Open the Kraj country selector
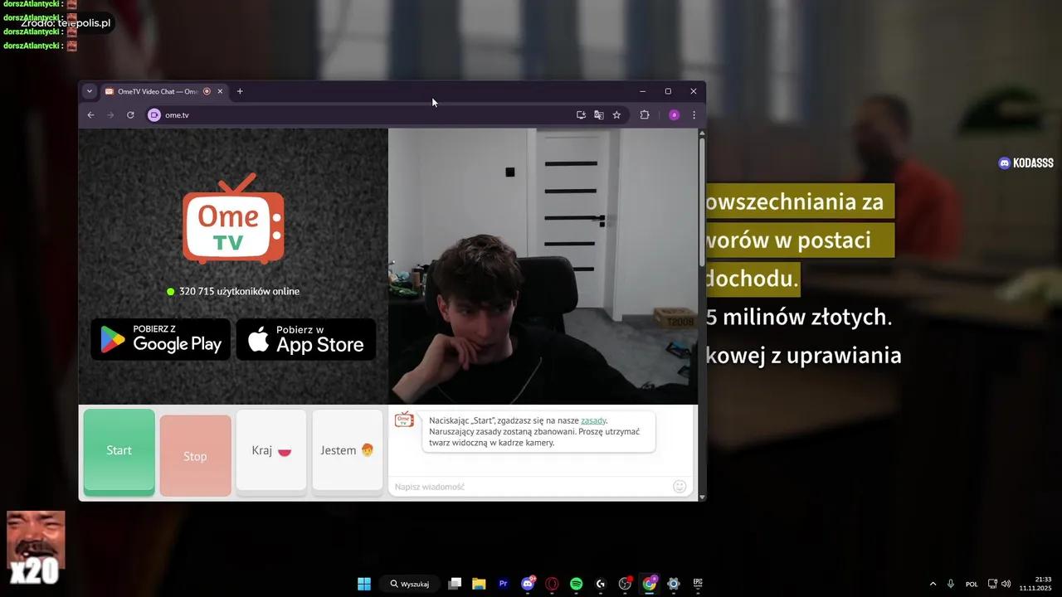This screenshot has width=1062, height=597. coord(270,450)
